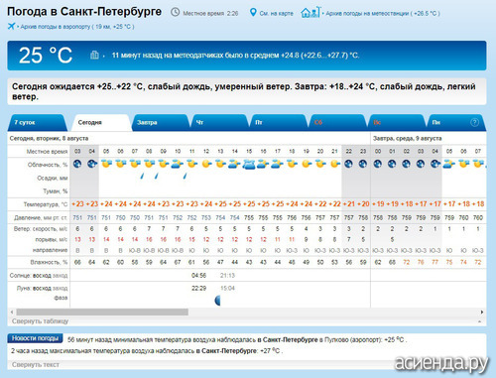Click the cloudiness icon for hour 03 today
The image size is (496, 378).
[x=77, y=164]
